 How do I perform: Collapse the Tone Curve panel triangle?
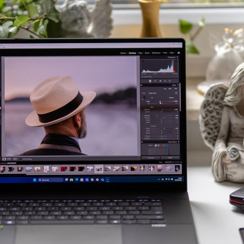pyautogui.click(x=179, y=142)
